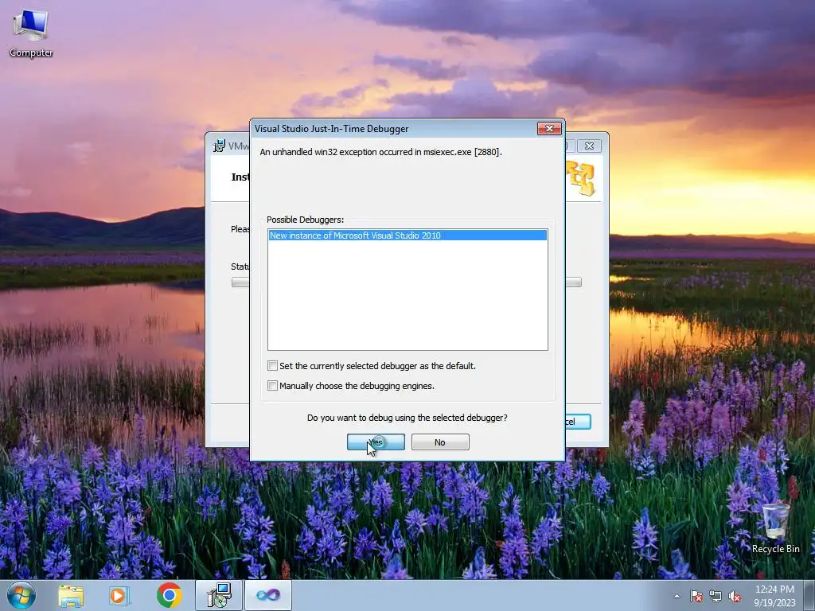Viewport: 815px width, 611px height.
Task: Show hidden system tray icons
Action: (677, 596)
